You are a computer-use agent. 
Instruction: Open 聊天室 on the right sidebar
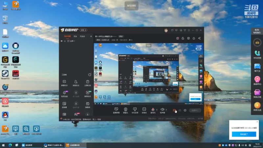click(x=257, y=68)
